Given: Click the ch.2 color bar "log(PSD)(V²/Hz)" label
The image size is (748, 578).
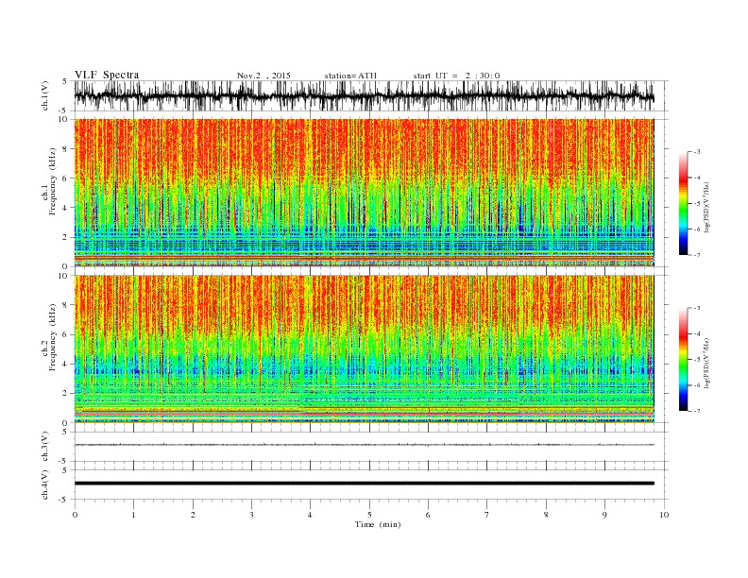Looking at the screenshot, I should coord(707,363).
